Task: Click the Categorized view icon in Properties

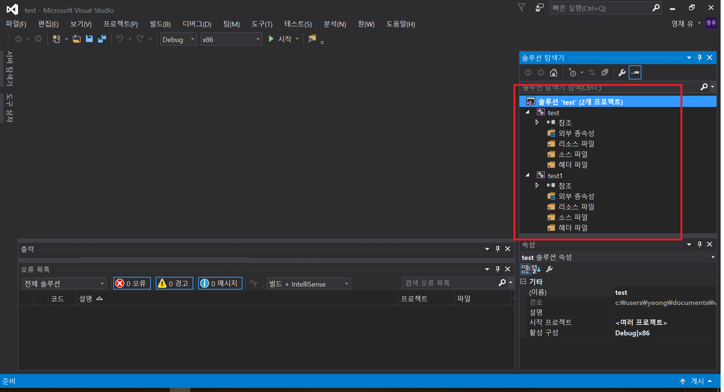Action: [525, 269]
